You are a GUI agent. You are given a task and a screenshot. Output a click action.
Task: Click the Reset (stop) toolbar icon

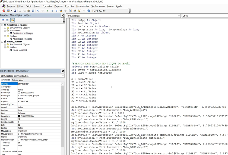(x=56, y=11)
